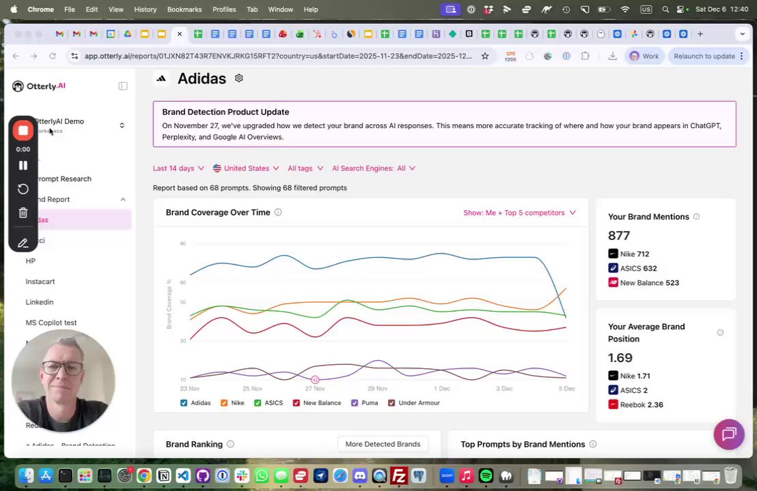
Task: Stop the screen recording
Action: click(23, 130)
